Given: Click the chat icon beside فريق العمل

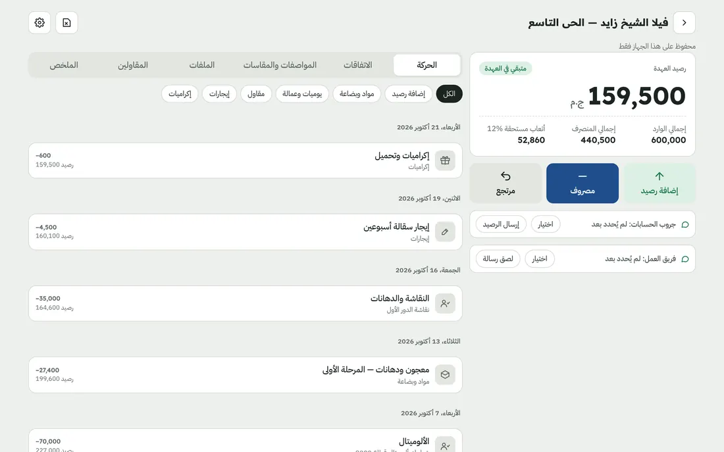Looking at the screenshot, I should (x=685, y=259).
